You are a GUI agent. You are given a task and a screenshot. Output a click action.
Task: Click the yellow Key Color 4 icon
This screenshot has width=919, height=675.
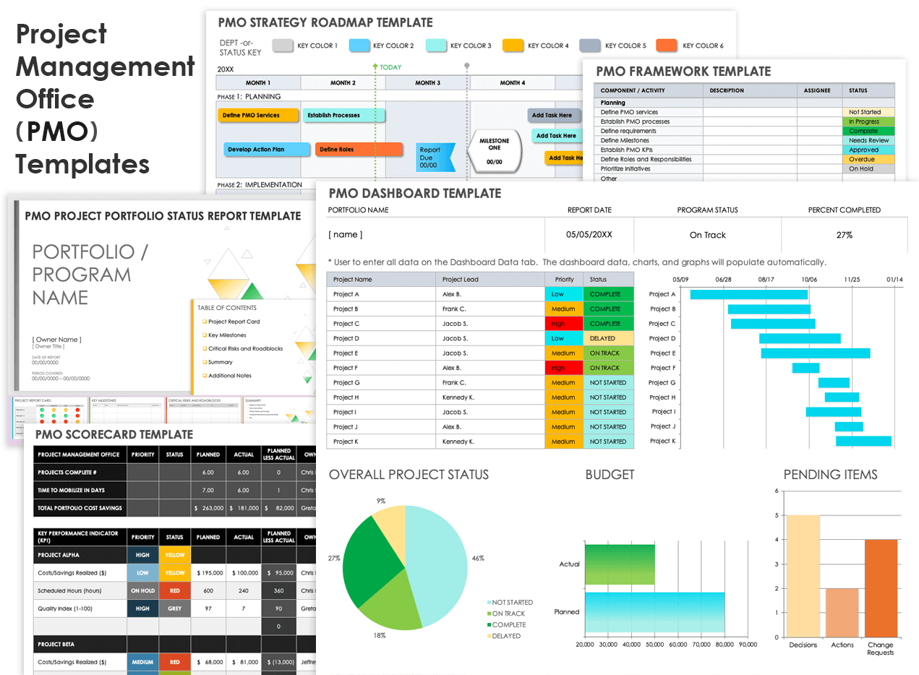coord(513,45)
